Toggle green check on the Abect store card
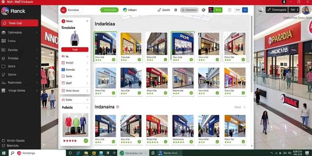312x156 pixels. (217, 59)
